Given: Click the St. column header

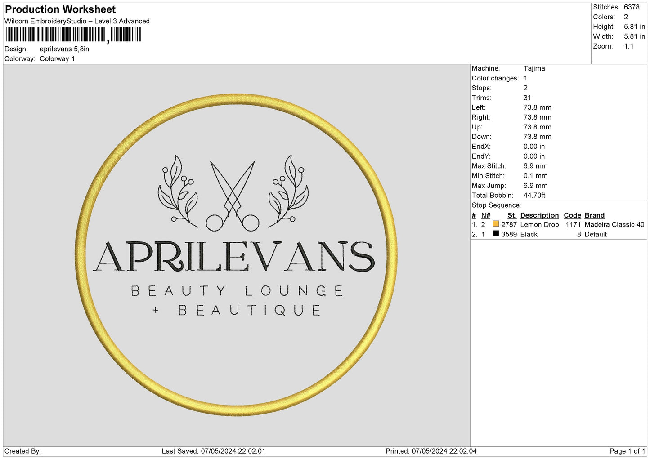Looking at the screenshot, I should [x=512, y=215].
